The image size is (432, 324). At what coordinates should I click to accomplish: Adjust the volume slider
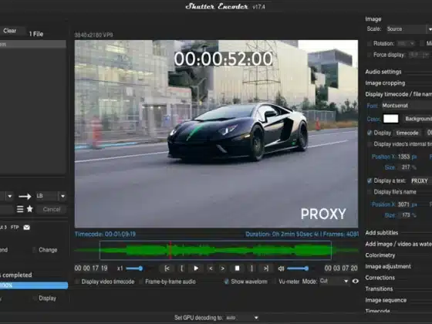[x=298, y=268]
